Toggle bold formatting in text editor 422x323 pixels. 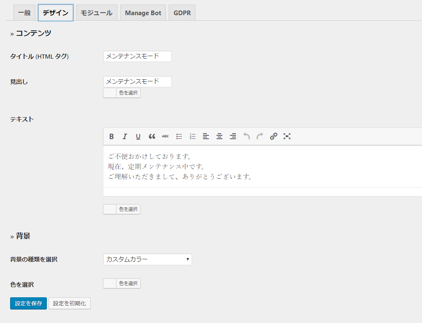tap(111, 136)
